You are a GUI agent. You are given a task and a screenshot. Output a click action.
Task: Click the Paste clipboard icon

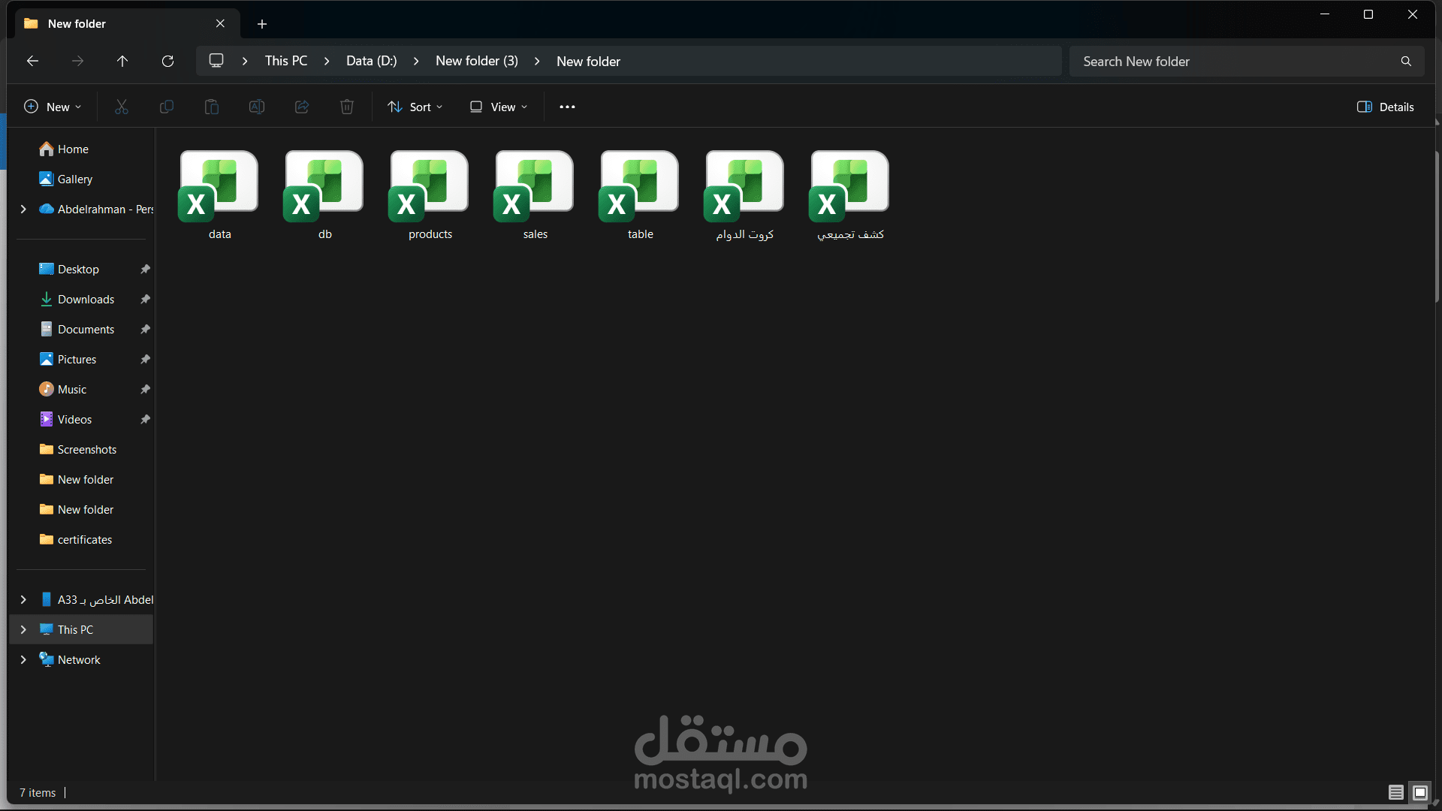pos(212,107)
